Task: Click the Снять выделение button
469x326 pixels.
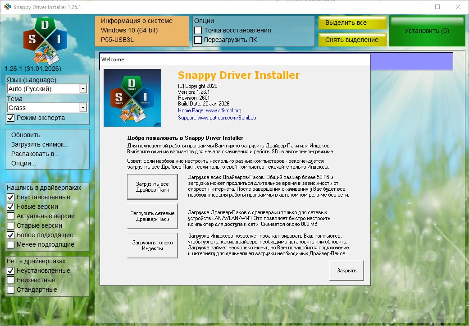Action: 352,40
